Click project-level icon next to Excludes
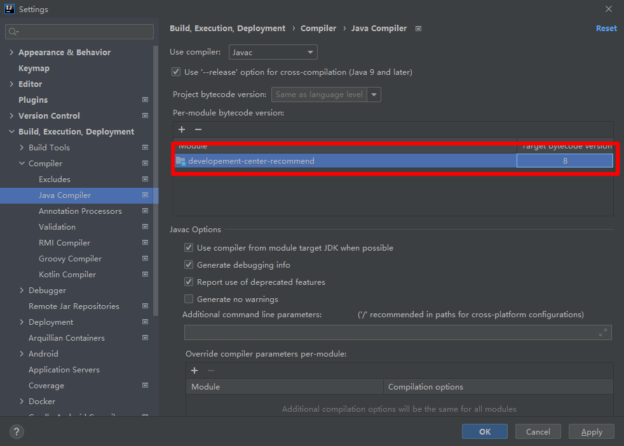624x446 pixels. point(146,179)
